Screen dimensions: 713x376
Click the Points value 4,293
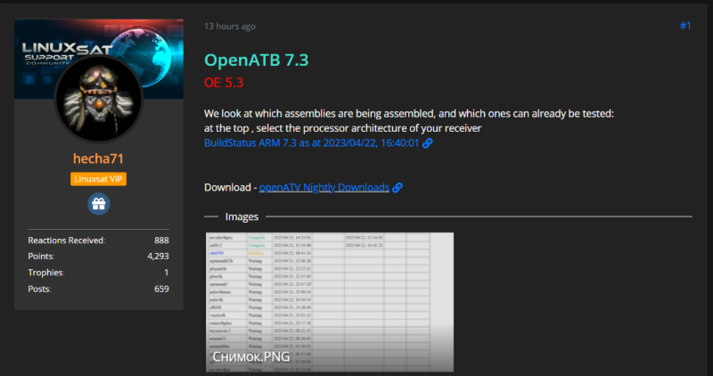158,256
